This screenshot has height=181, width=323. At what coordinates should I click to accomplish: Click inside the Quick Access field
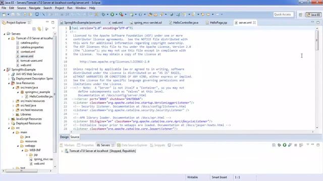pos(284,15)
